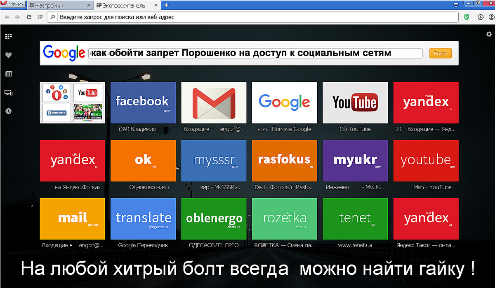This screenshot has height=288, width=495.
Task: Open Speed Dial grid icon in toolbar
Action: (x=40, y=17)
